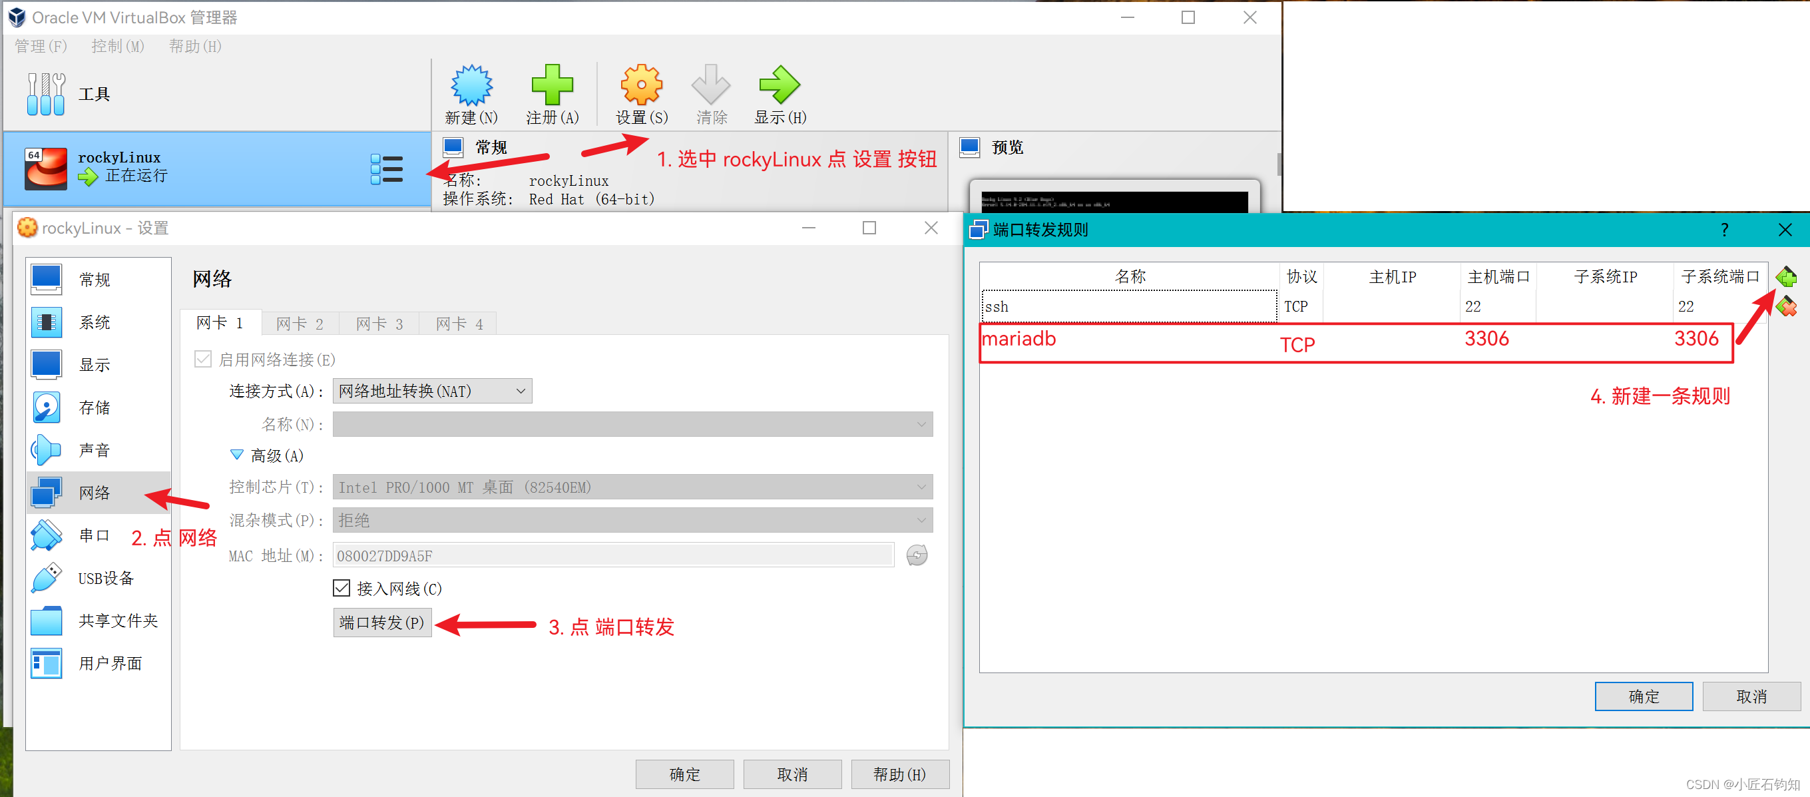Click Port Forwarding (端口转发) button
The width and height of the screenshot is (1810, 797).
tap(382, 623)
